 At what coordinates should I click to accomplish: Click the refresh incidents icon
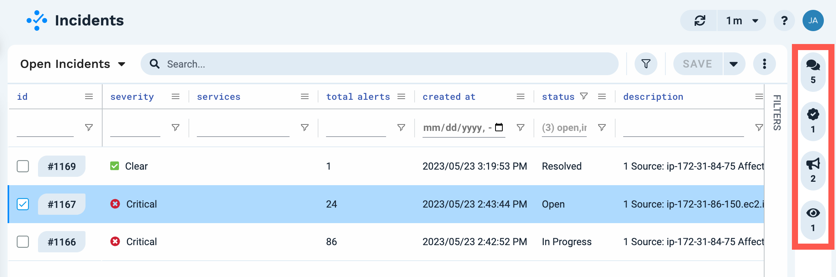[700, 20]
